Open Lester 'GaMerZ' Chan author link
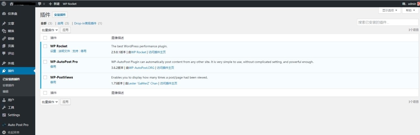 pos(143,83)
